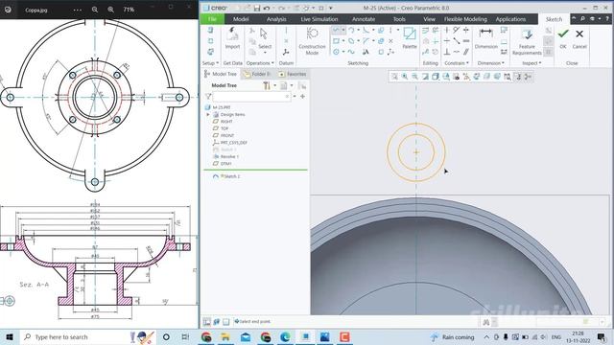Apply the Perpendicular constraint

(447, 52)
